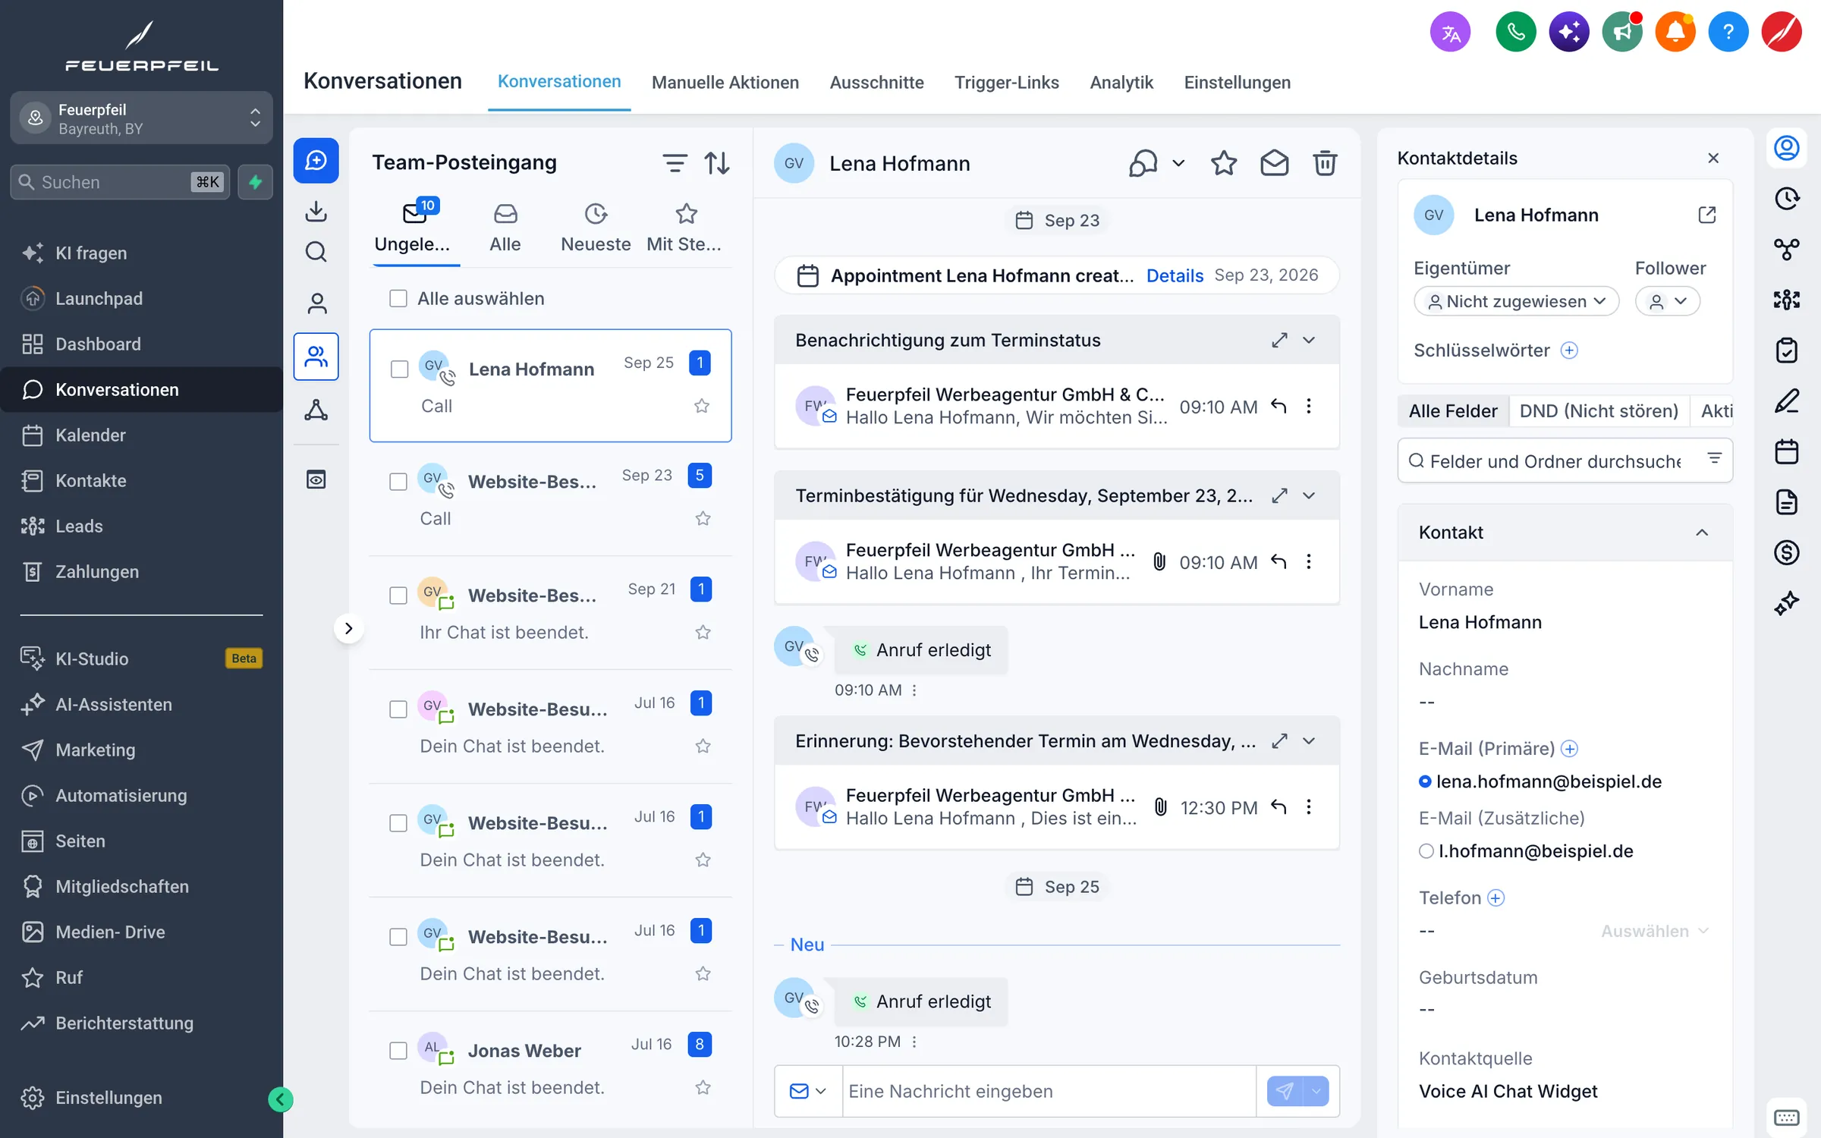Switch to the Manuelle Aktionen tab

pyautogui.click(x=725, y=82)
